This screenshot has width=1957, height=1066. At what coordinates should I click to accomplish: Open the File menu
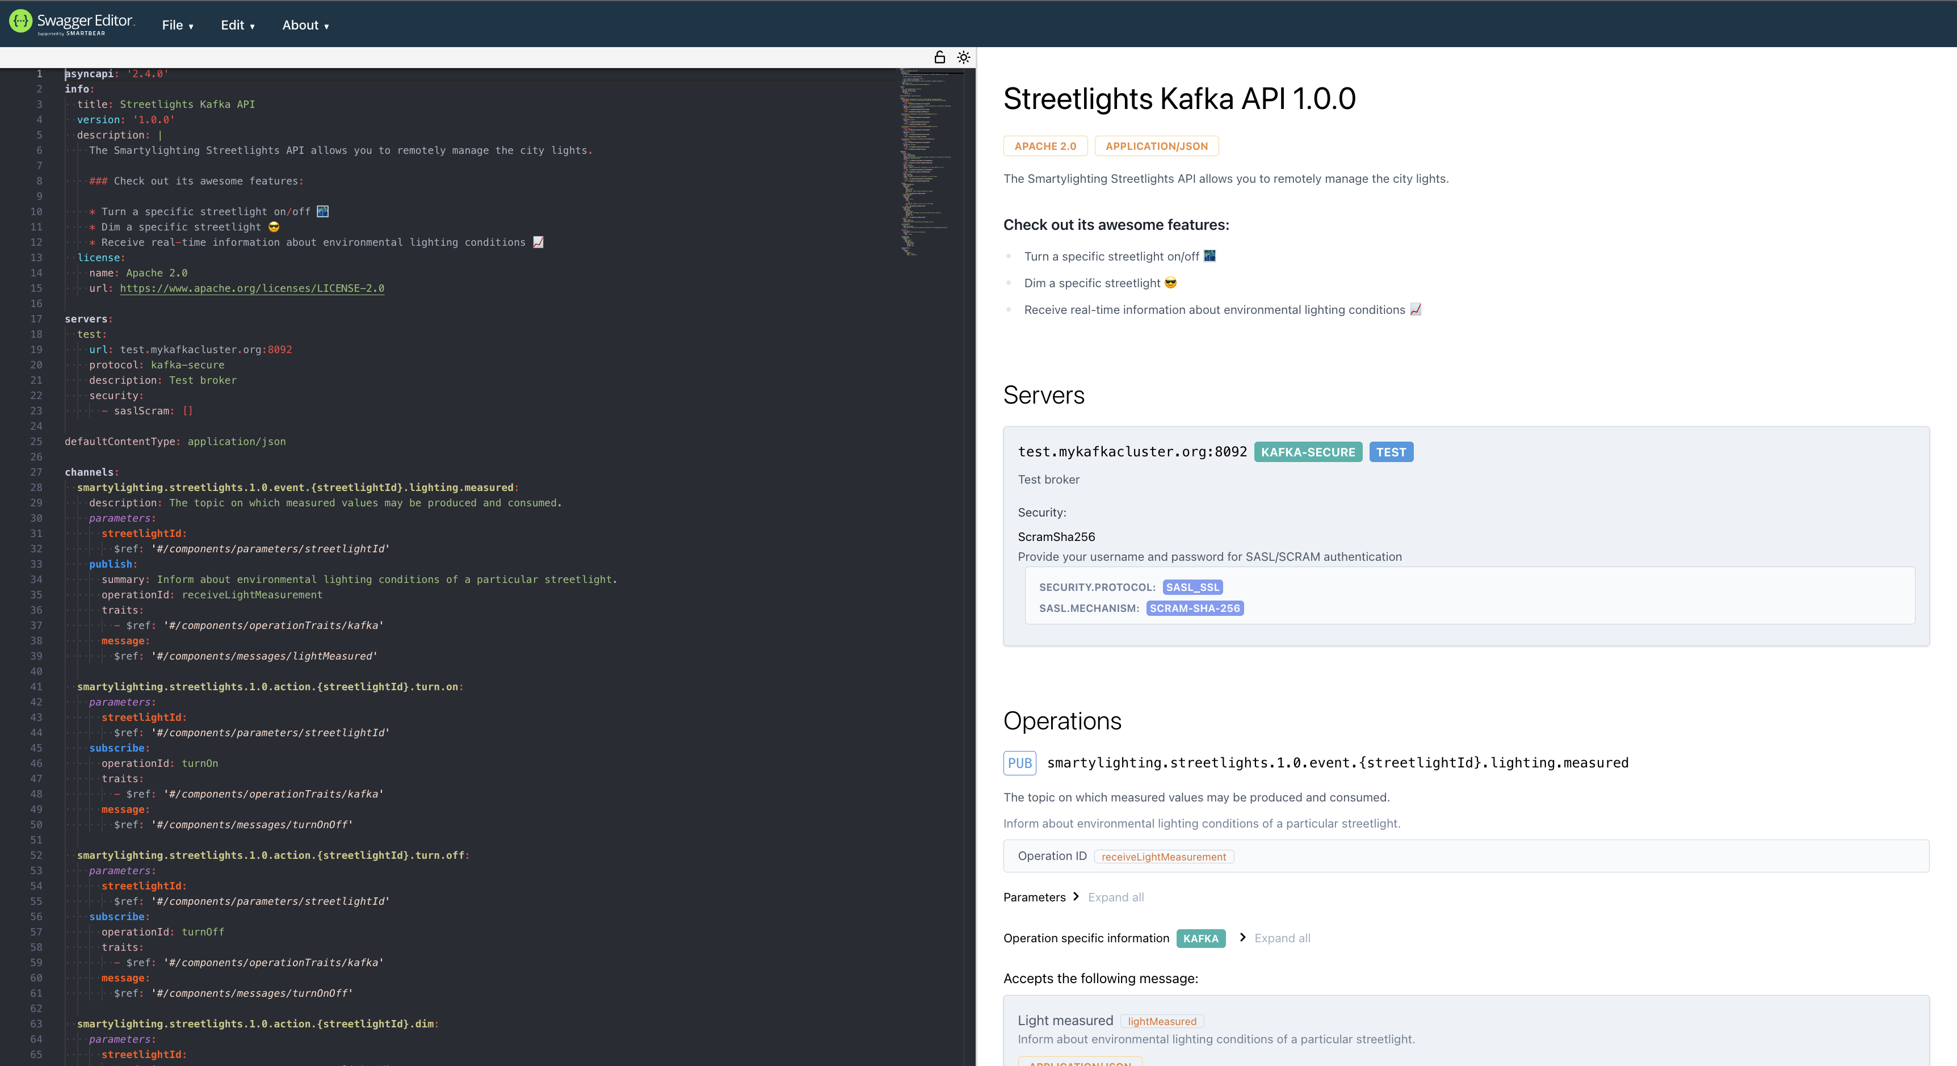click(x=177, y=25)
